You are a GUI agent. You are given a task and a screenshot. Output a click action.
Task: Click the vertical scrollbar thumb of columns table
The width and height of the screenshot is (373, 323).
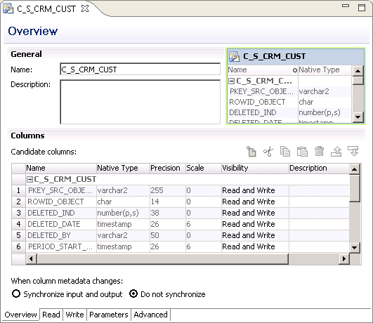354,188
